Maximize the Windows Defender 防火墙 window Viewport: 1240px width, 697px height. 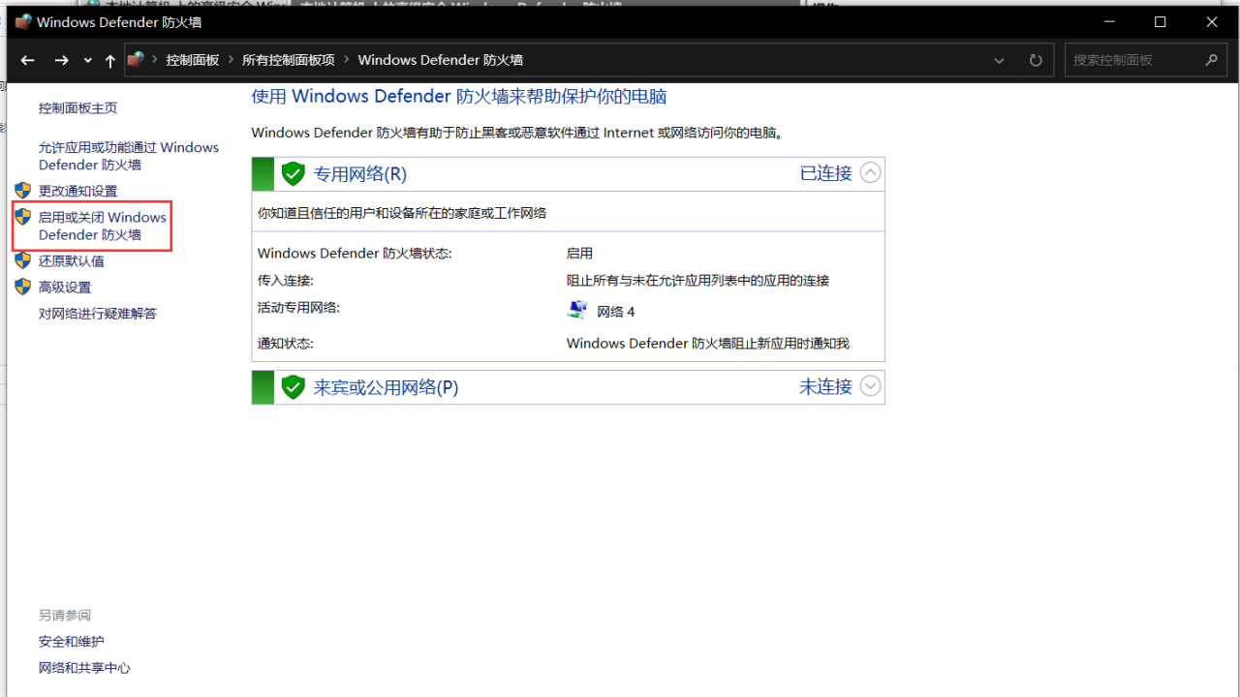click(x=1161, y=21)
